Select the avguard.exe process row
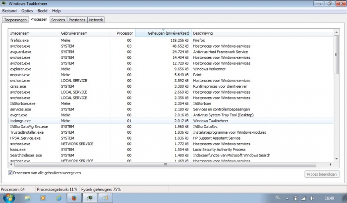Screen dimensions: 347x203 tap(171, 52)
